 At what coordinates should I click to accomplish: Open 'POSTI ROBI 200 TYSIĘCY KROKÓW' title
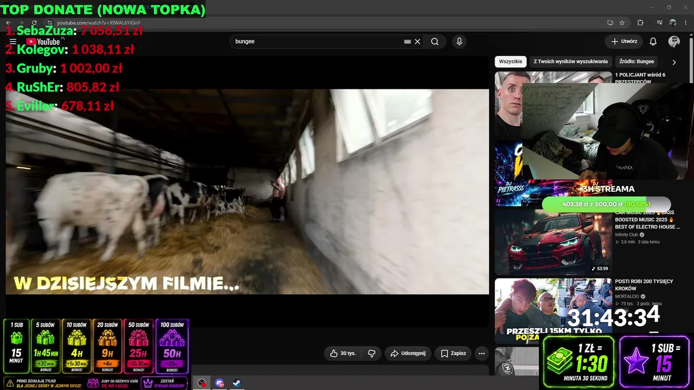pyautogui.click(x=644, y=285)
